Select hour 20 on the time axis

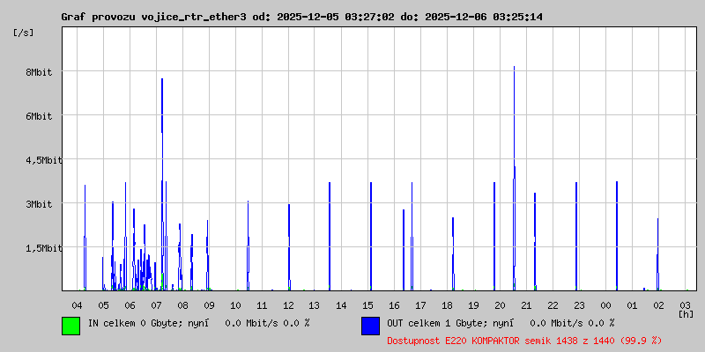point(500,304)
